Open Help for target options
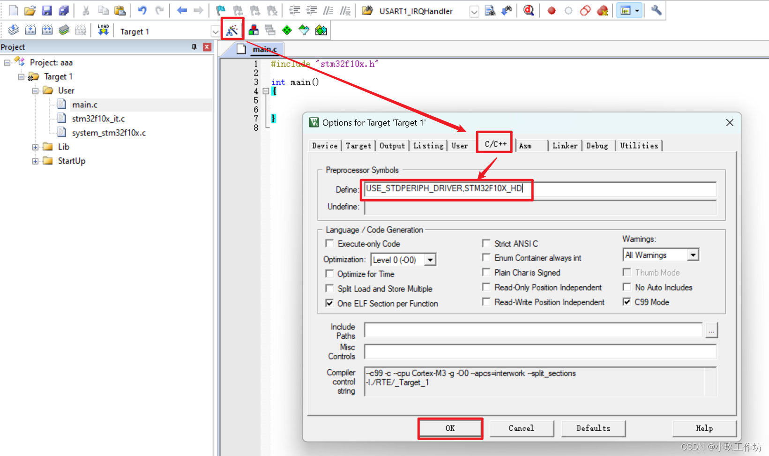This screenshot has width=769, height=456. tap(704, 428)
